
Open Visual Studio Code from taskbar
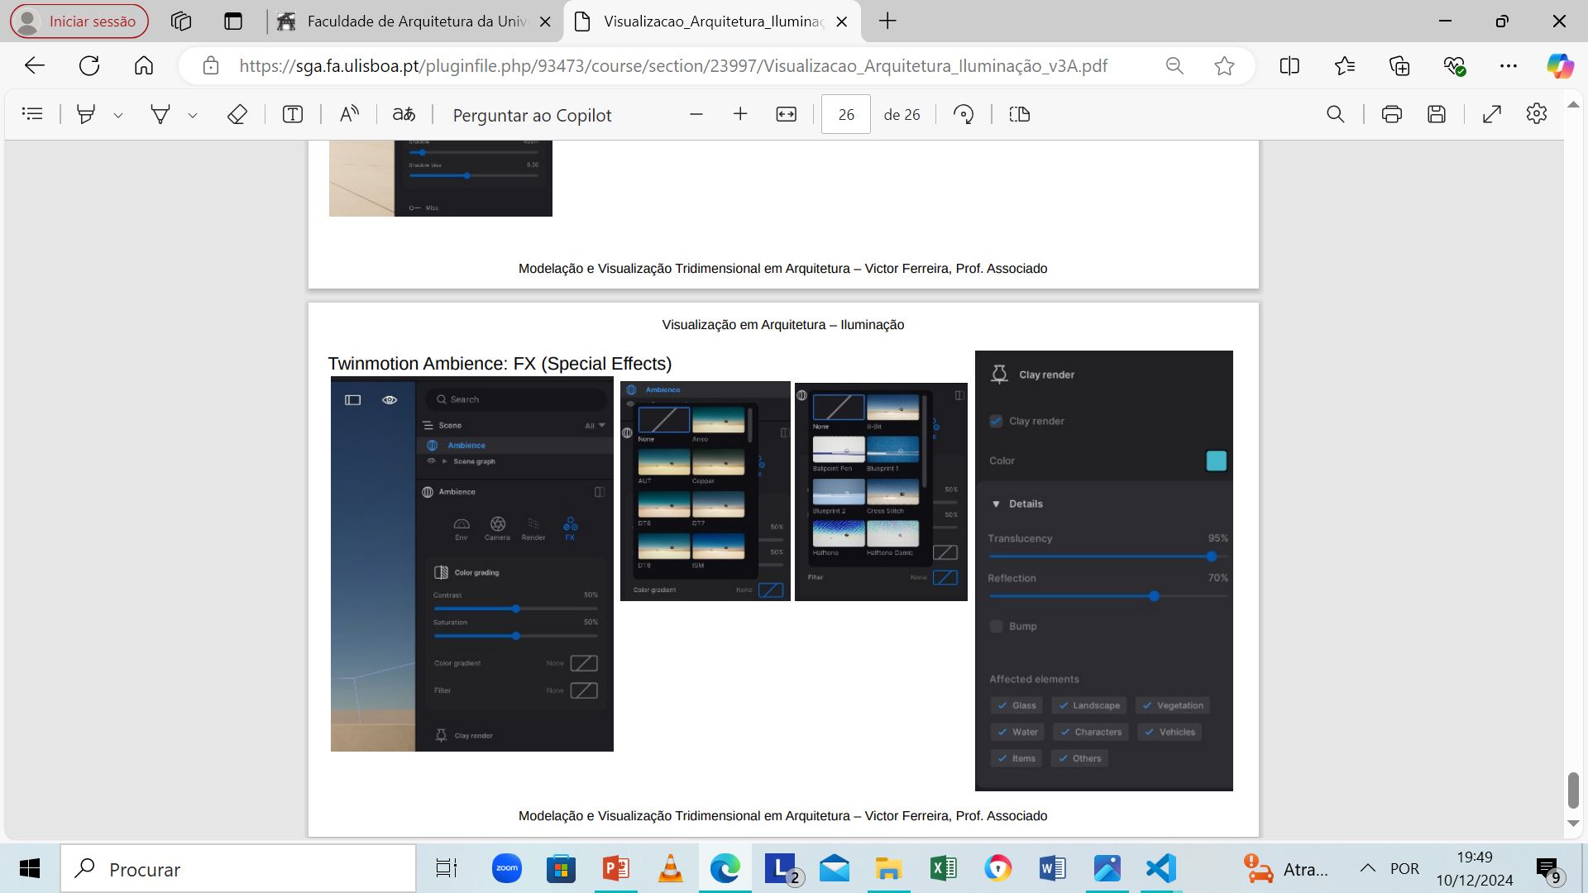tap(1161, 869)
